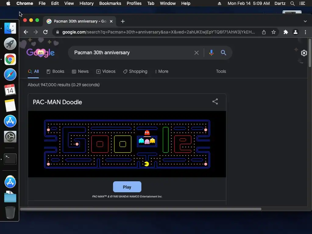312x234 pixels.
Task: Open the Profiles menu
Action: [x=134, y=3]
